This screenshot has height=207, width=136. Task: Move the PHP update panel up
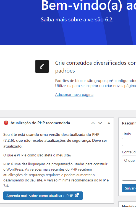point(93,123)
